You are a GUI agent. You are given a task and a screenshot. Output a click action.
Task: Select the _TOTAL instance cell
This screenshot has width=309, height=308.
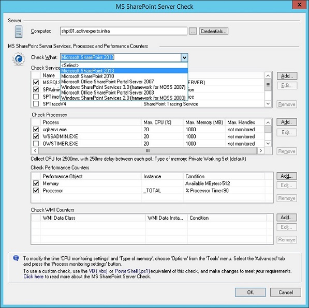pyautogui.click(x=152, y=190)
